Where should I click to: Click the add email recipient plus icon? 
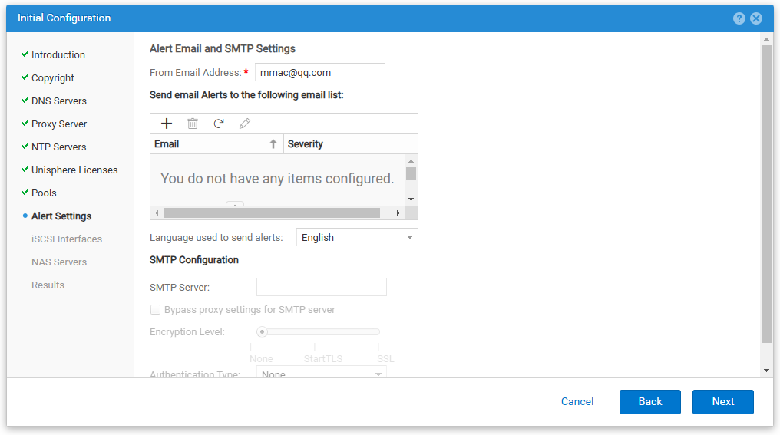click(167, 124)
